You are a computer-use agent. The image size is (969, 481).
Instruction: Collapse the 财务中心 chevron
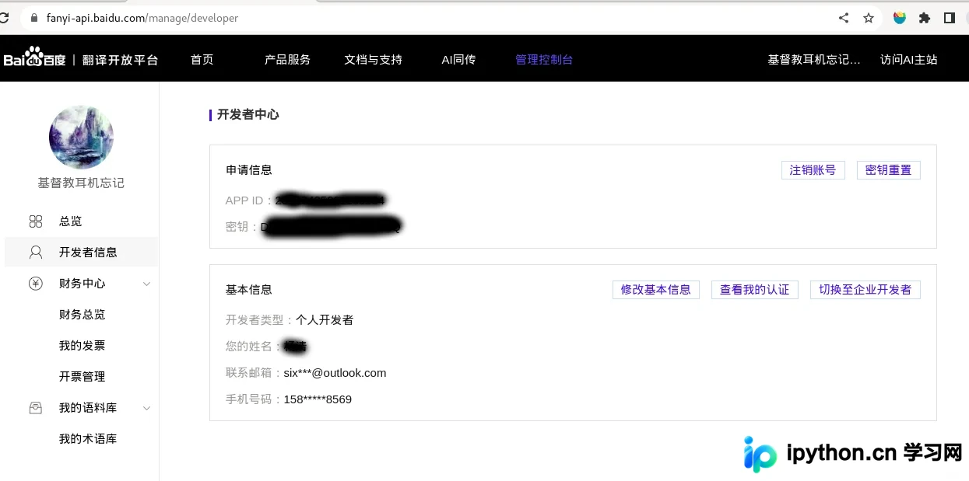pyautogui.click(x=147, y=284)
